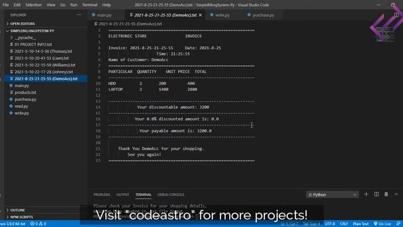Image resolution: width=403 pixels, height=227 pixels.
Task: Open the Selection menu
Action: point(33,5)
